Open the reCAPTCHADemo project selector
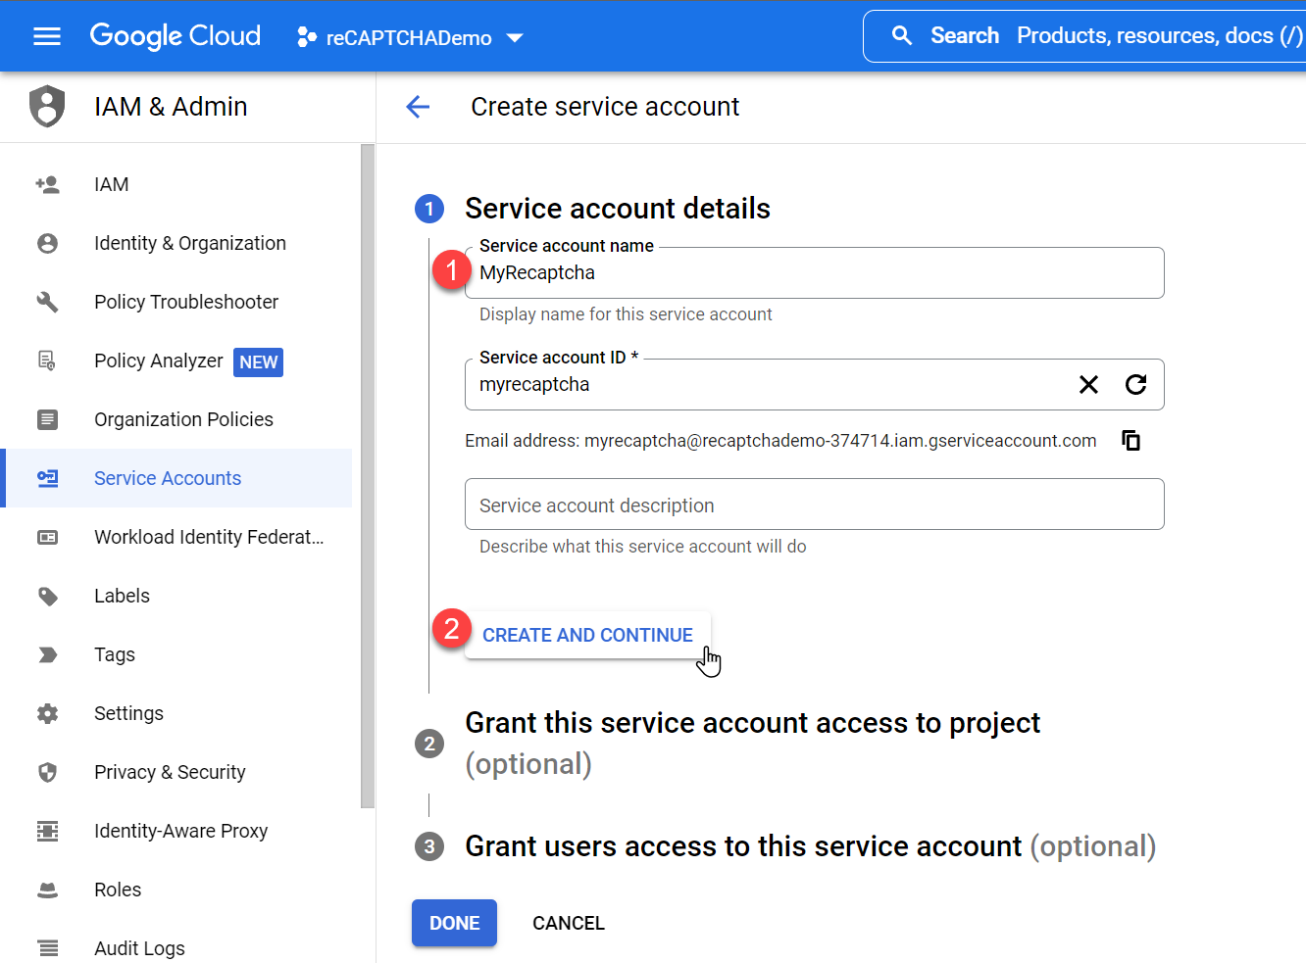This screenshot has width=1306, height=963. point(410,37)
